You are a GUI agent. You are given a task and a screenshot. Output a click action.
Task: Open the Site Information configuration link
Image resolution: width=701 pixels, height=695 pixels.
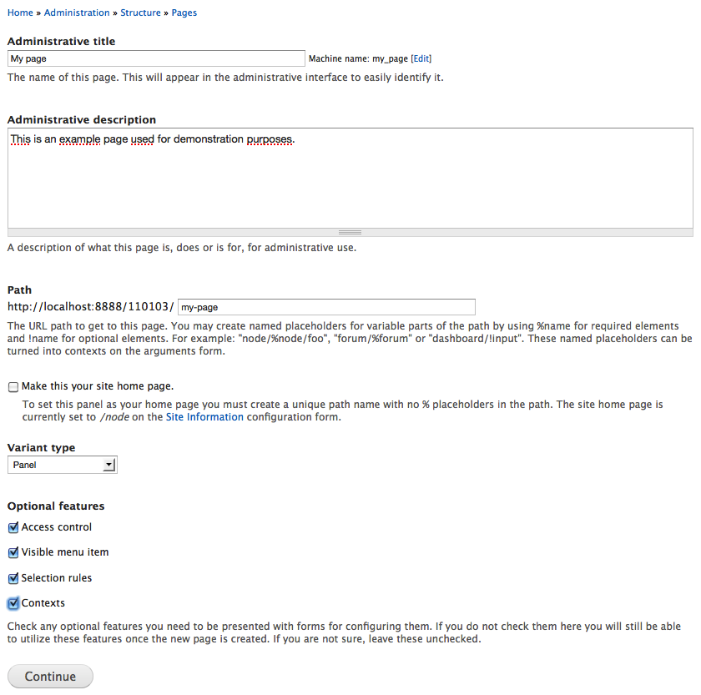coord(204,417)
